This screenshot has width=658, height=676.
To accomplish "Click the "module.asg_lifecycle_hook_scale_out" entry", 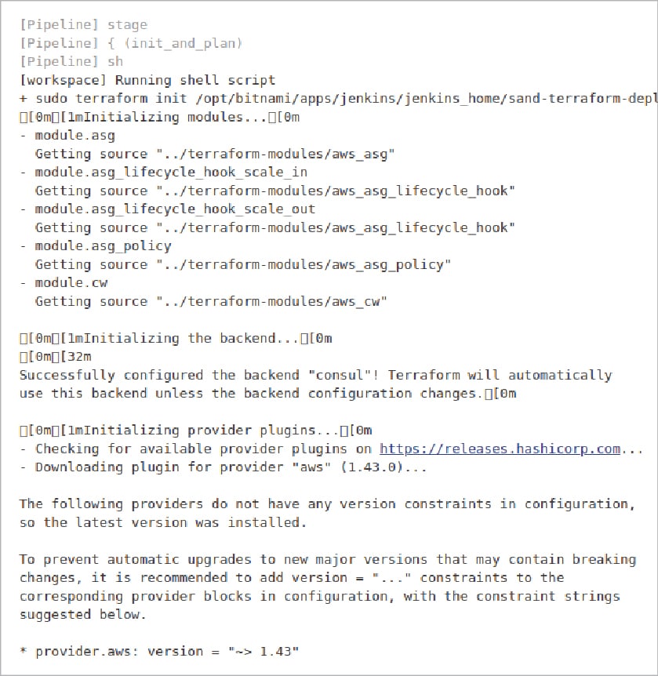I will click(167, 209).
